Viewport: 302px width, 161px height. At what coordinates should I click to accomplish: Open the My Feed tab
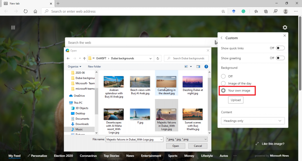14,156
